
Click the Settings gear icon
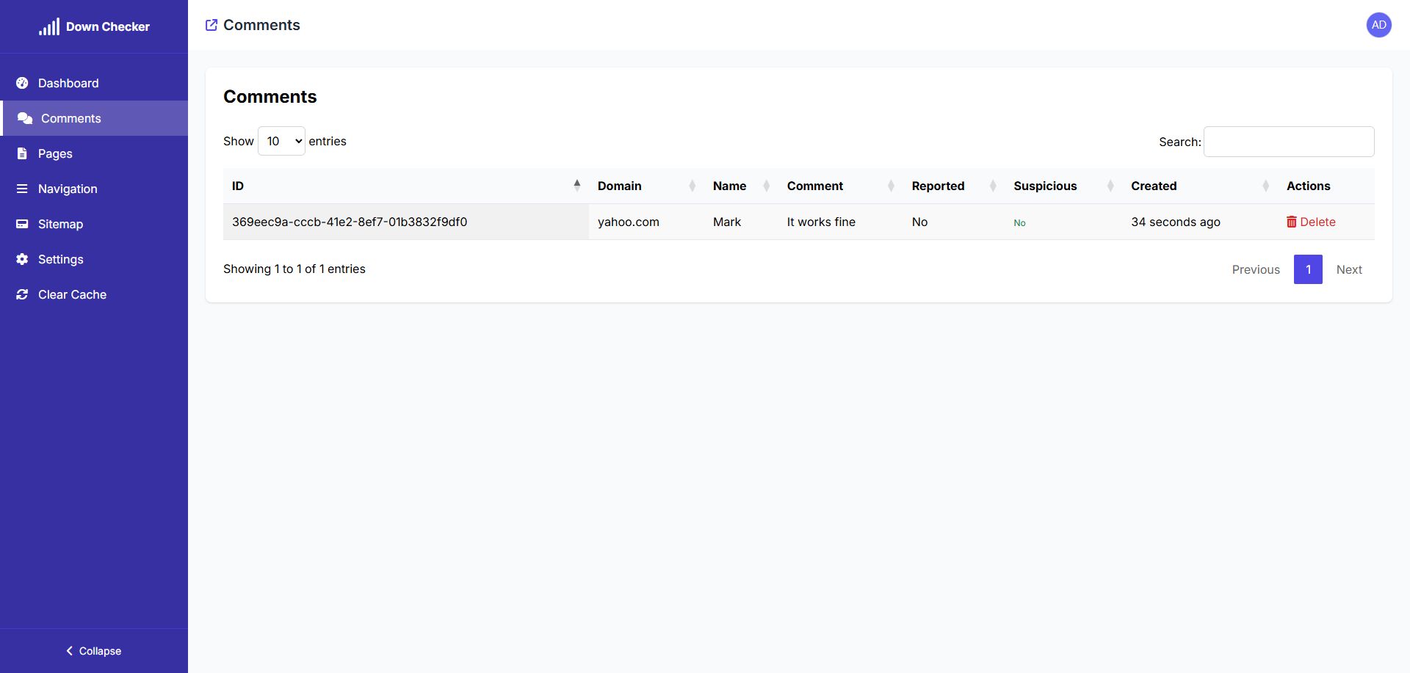(22, 259)
